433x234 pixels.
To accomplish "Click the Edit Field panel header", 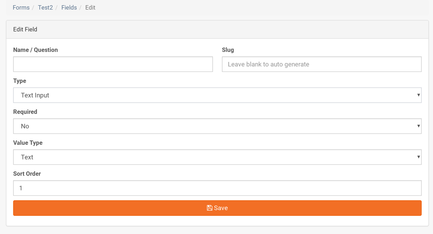I will point(217,29).
